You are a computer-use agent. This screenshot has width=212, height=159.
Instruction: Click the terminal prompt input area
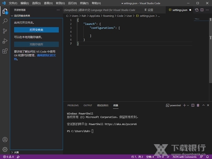tap(92, 131)
